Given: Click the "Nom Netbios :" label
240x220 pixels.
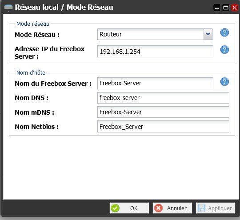Looking at the screenshot, I should [x=37, y=127].
